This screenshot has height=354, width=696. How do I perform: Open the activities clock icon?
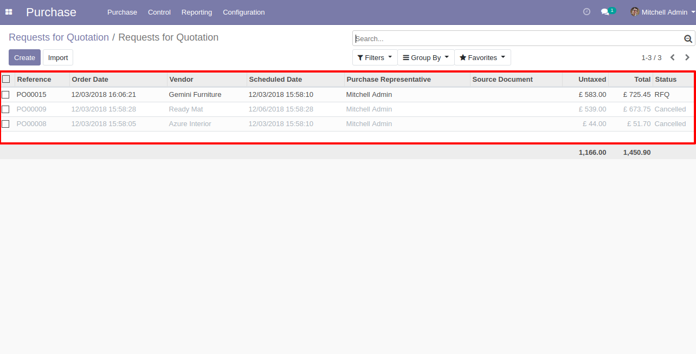point(587,12)
